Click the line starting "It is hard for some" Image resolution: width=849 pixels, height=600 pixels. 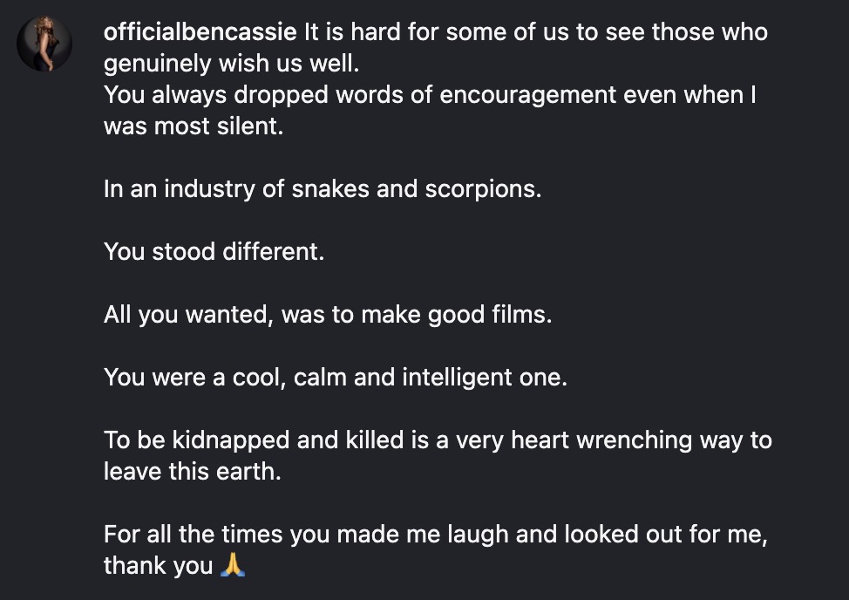click(535, 33)
